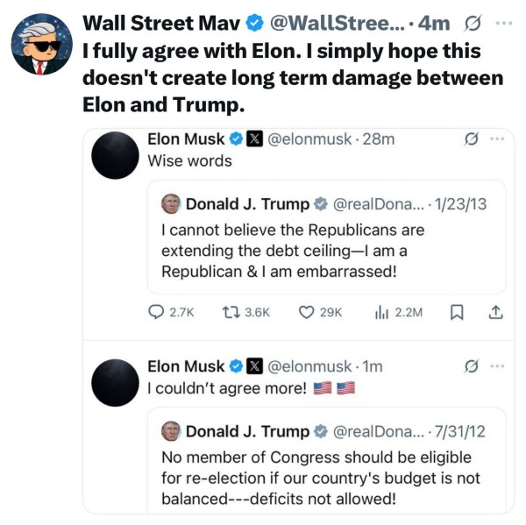Image resolution: width=526 pixels, height=525 pixels.
Task: Click the X affiliation badge by Elon Musk
Action: (x=254, y=138)
